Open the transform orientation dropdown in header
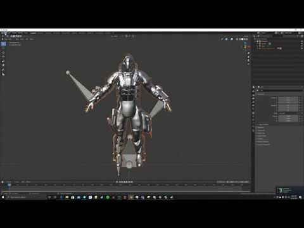 click(115, 36)
